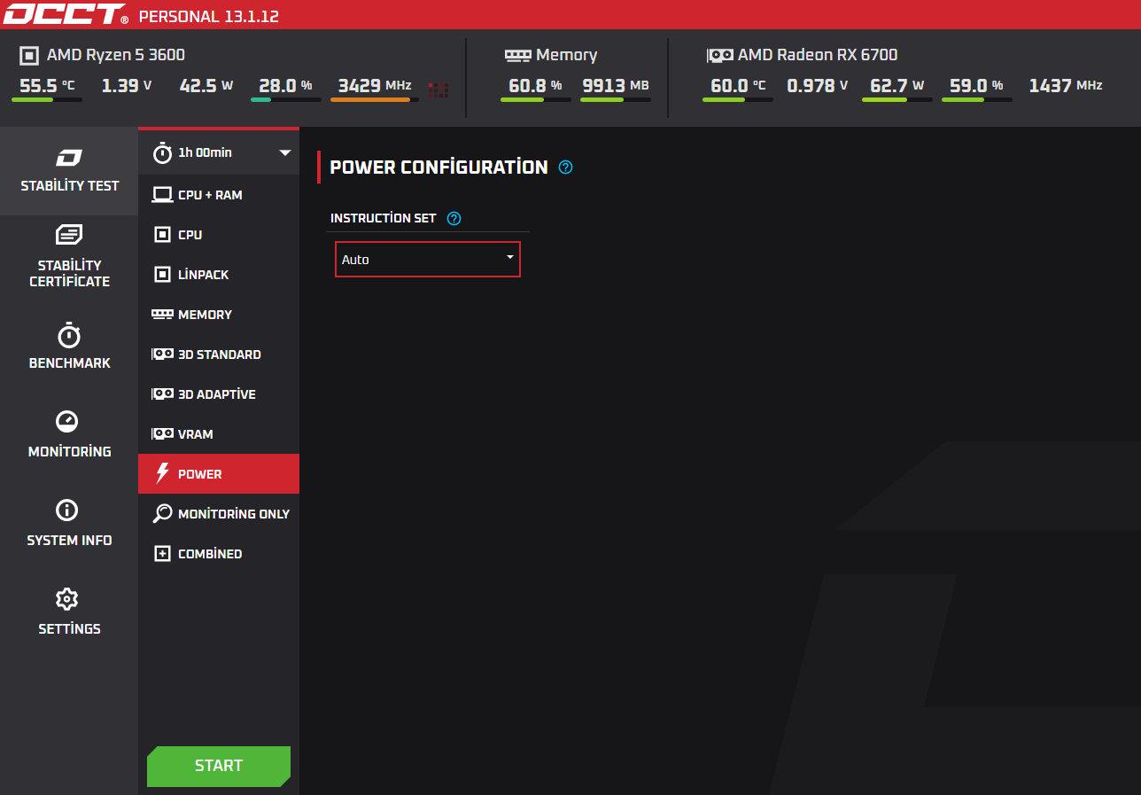Click the 3D Standard GPU icon
This screenshot has height=795, width=1141.
click(162, 354)
